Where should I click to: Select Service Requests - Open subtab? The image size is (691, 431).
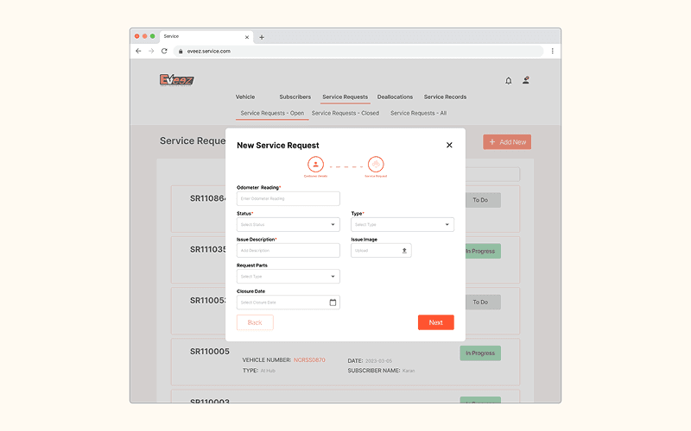click(x=272, y=113)
